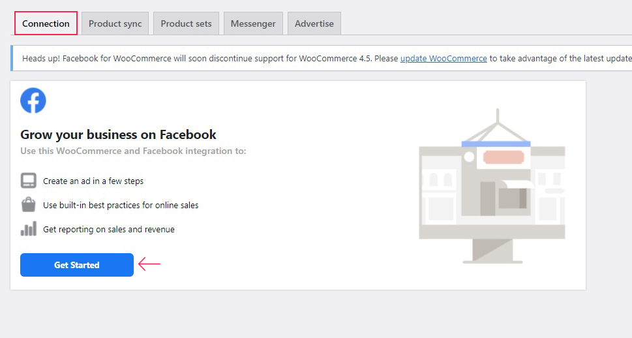Click the Get Started button
The width and height of the screenshot is (632, 338).
point(77,265)
